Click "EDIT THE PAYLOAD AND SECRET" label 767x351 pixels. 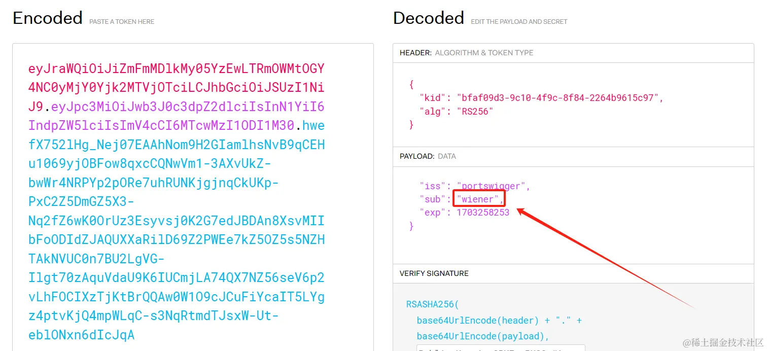519,22
